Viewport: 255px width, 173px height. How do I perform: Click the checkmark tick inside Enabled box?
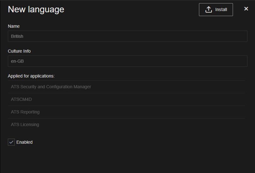(11, 142)
